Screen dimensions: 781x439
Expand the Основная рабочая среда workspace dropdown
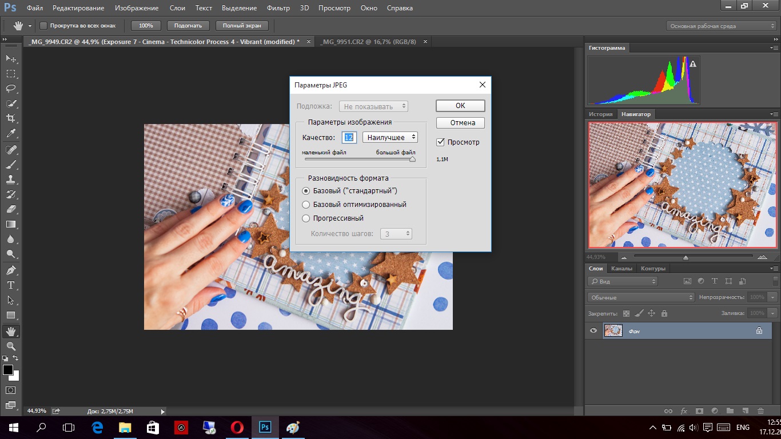[x=722, y=26]
